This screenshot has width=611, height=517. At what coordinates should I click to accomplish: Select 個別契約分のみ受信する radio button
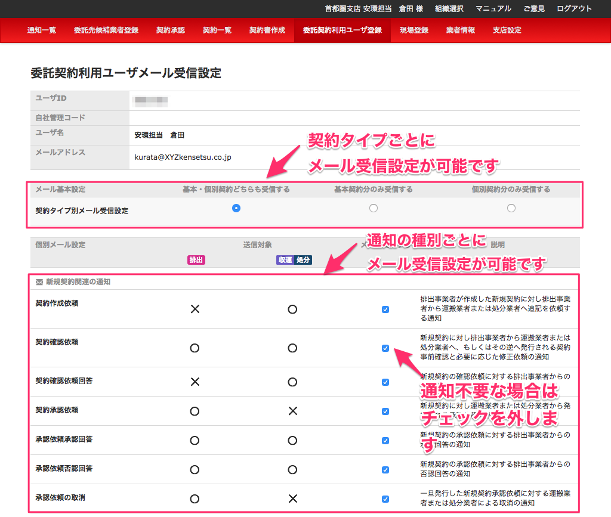(511, 208)
